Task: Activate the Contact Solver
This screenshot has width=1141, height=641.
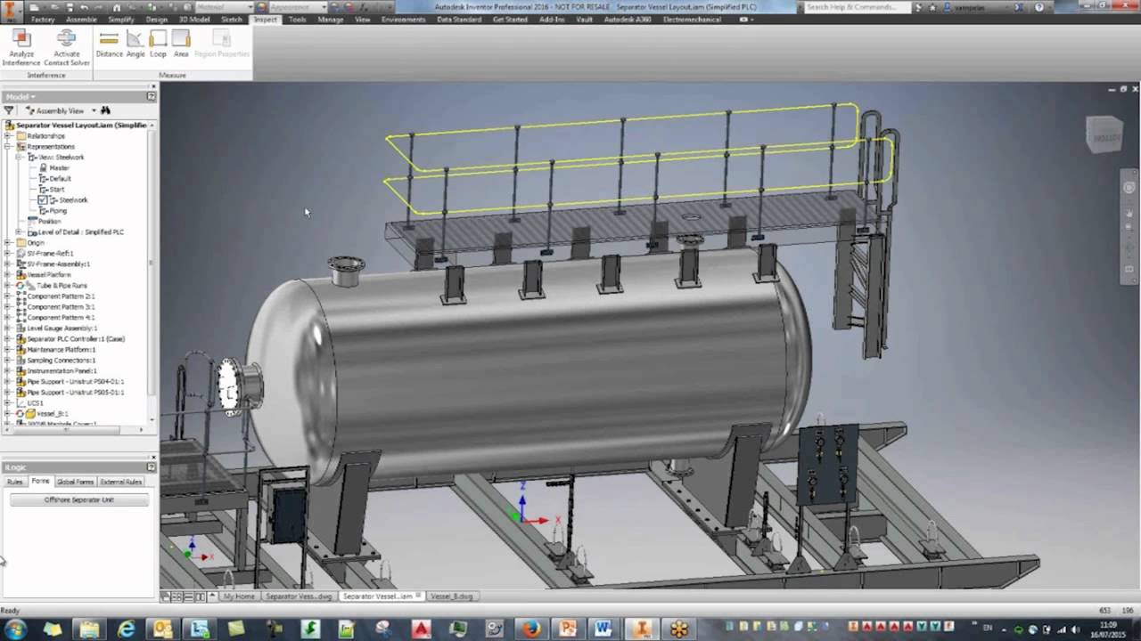Action: click(67, 47)
